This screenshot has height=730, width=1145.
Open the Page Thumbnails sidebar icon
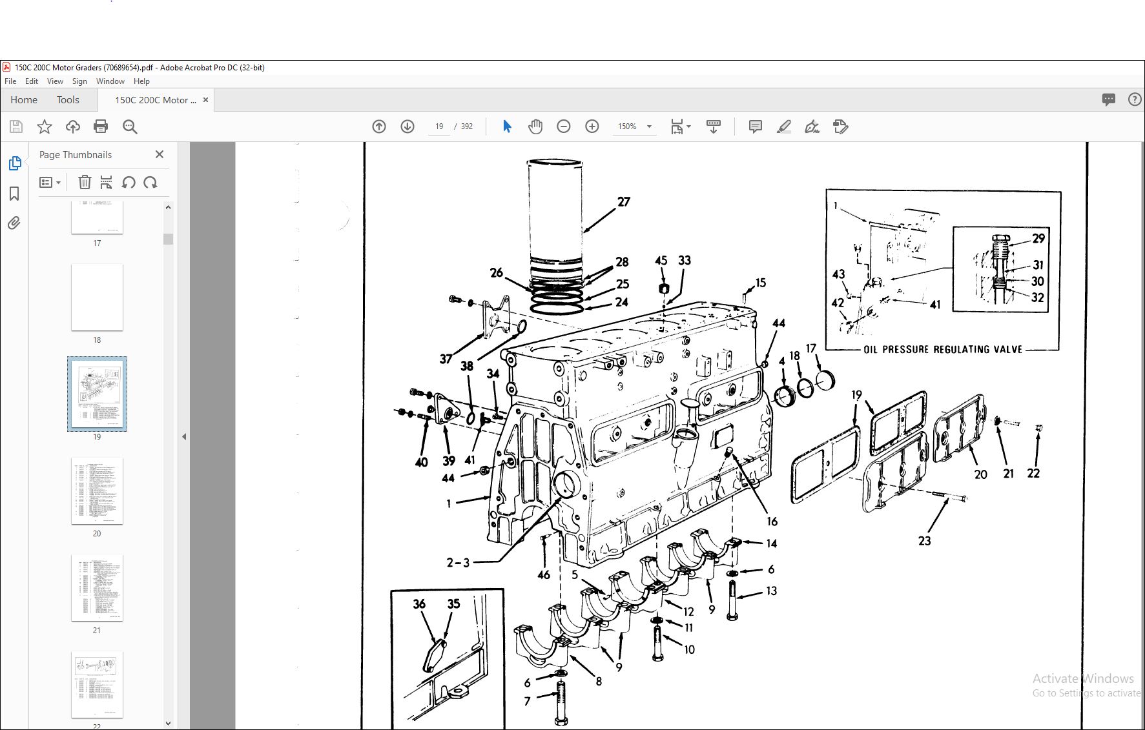point(15,164)
